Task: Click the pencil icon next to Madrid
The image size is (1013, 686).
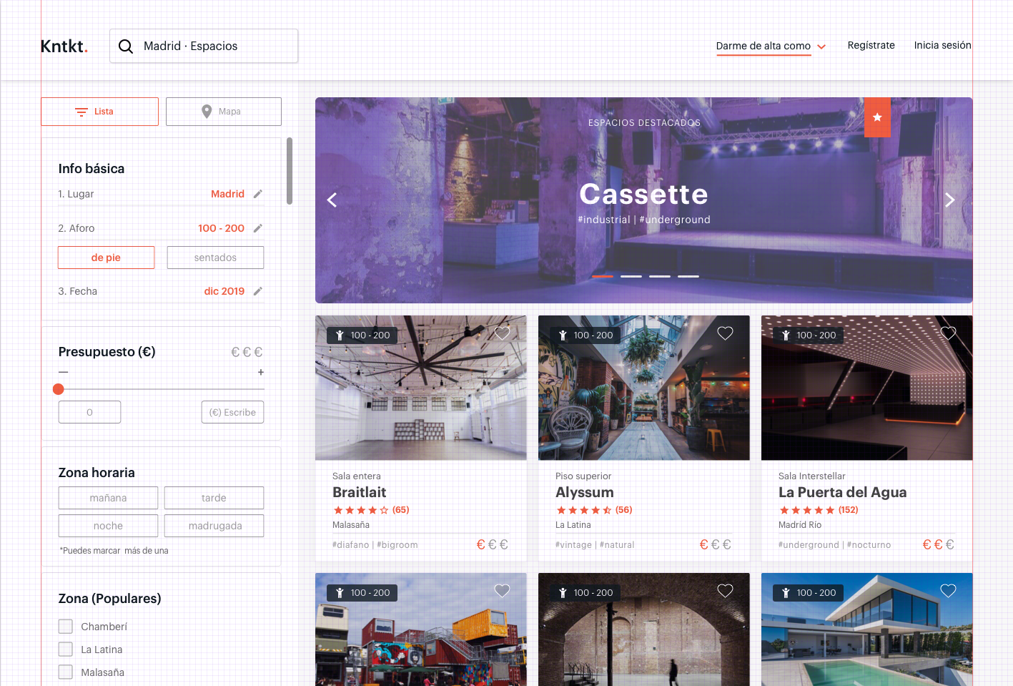Action: tap(258, 194)
